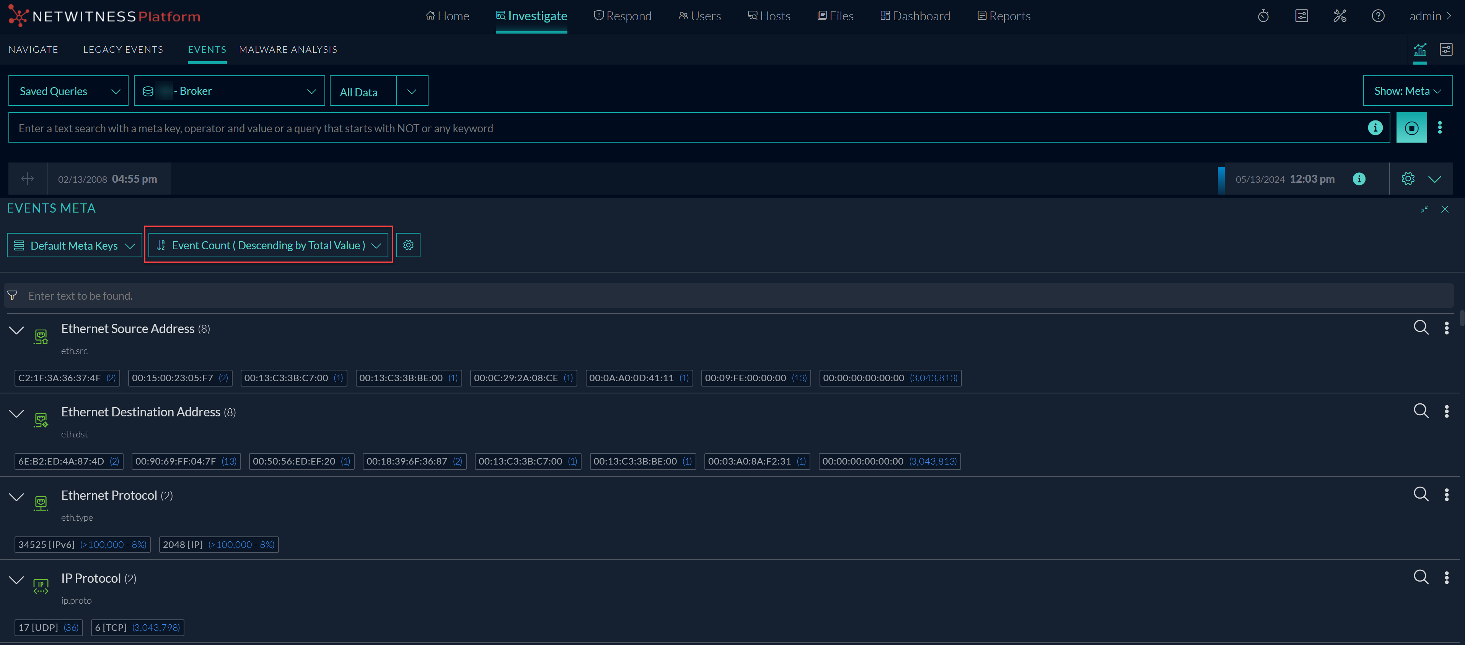Open Ethernet Protocol three-dot options menu
Screen dimensions: 1465x645
coord(1446,495)
